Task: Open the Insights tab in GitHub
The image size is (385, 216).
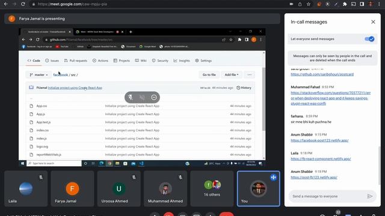Action: point(182,61)
